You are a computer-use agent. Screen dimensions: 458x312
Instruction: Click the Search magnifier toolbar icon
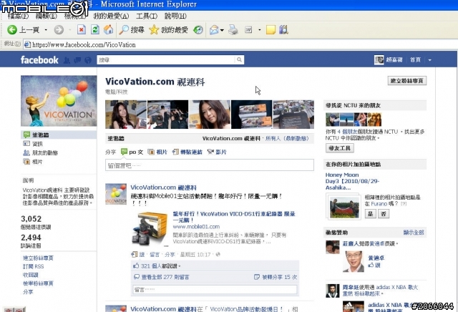pos(124,29)
